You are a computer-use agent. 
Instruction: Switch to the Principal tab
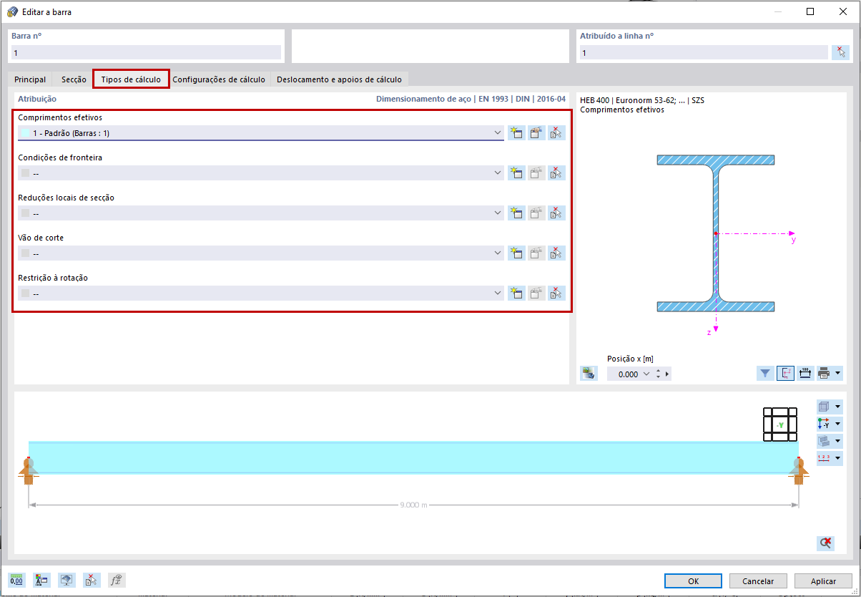point(30,79)
